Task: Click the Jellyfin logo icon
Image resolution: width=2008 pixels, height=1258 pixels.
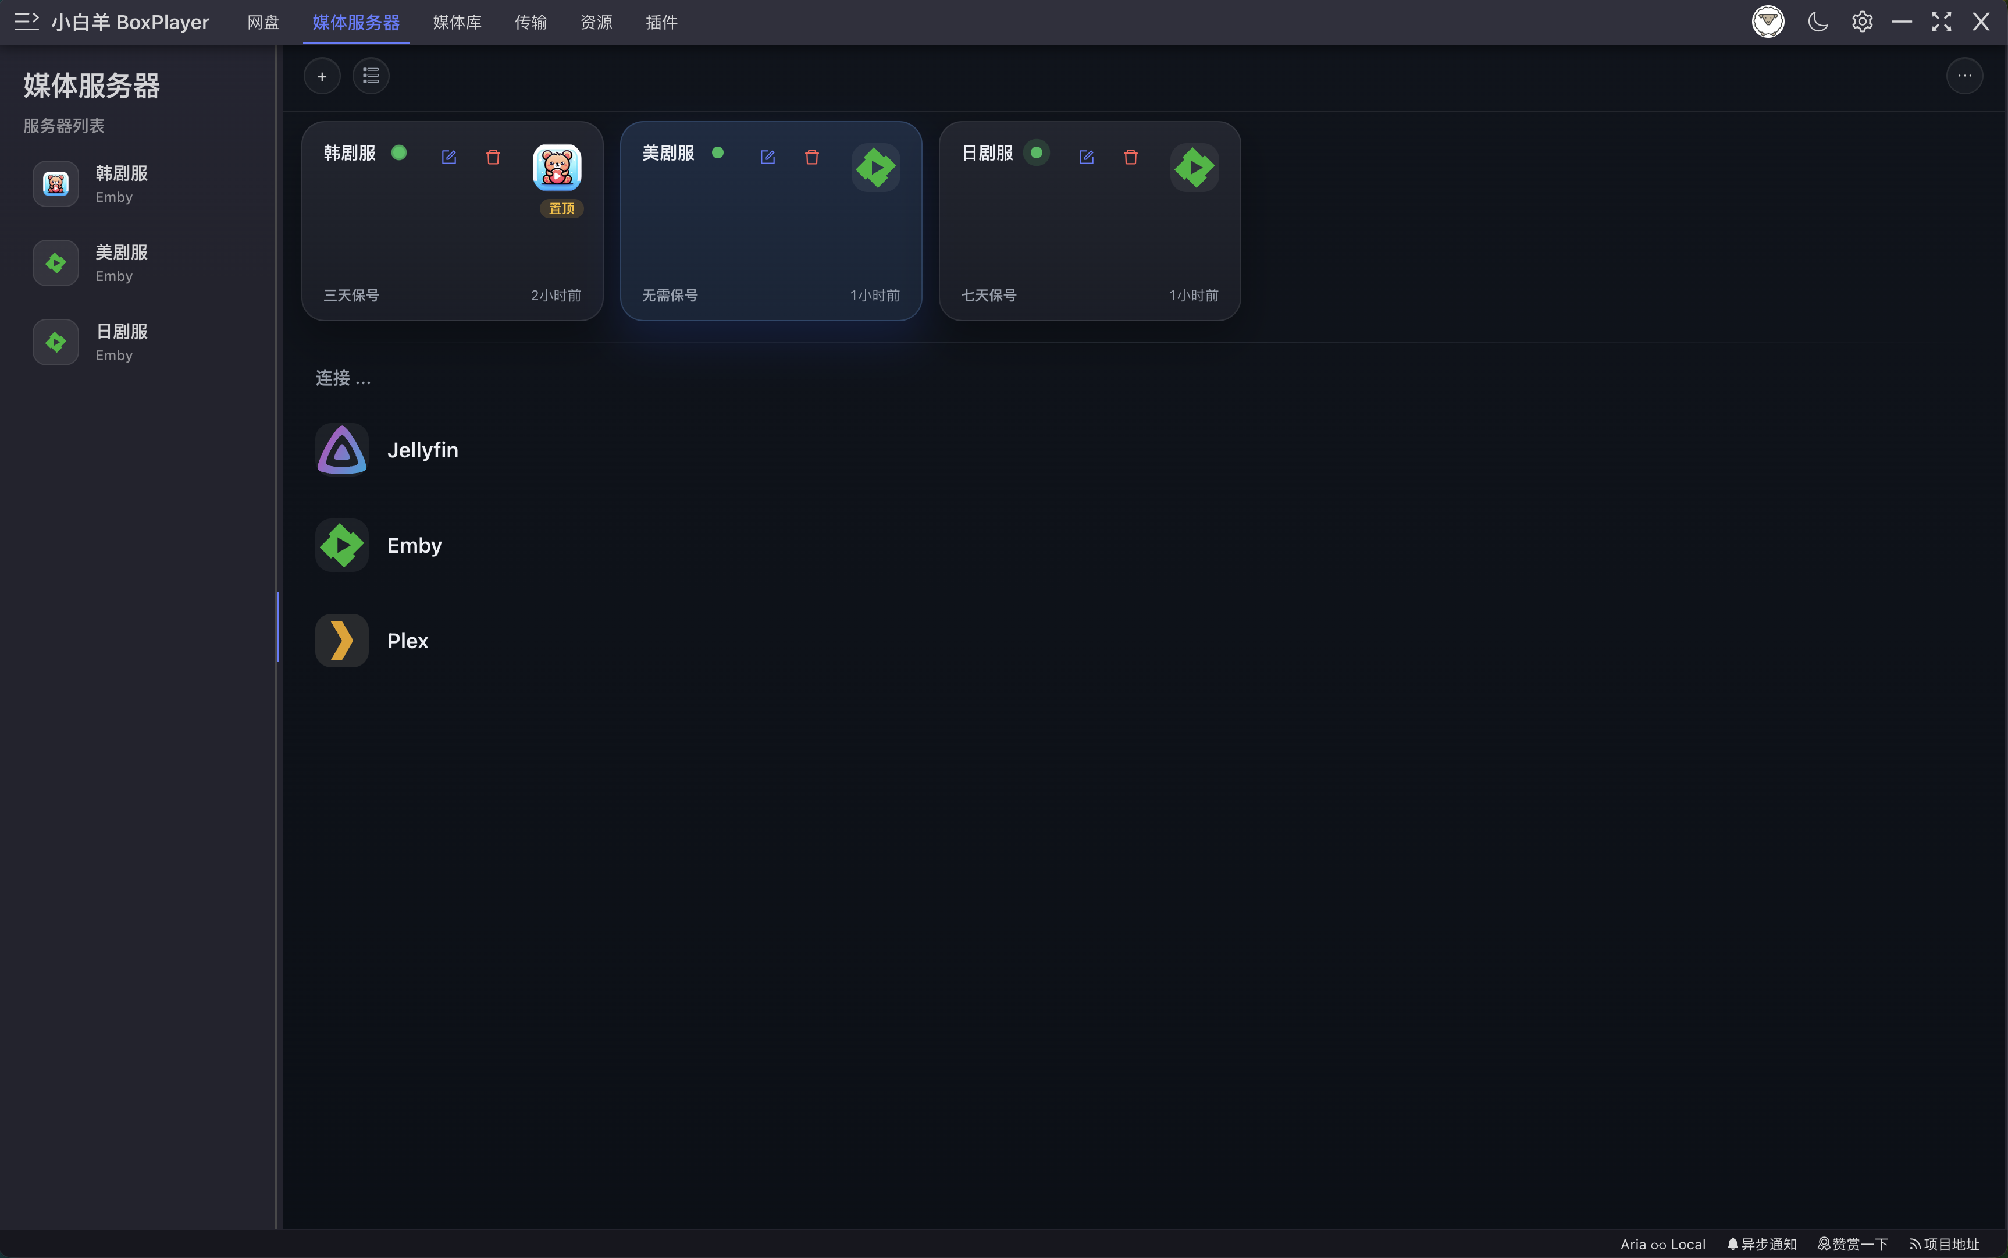Action: [x=342, y=450]
